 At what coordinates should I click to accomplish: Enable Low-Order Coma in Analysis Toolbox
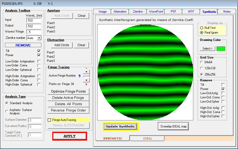pos(39,65)
